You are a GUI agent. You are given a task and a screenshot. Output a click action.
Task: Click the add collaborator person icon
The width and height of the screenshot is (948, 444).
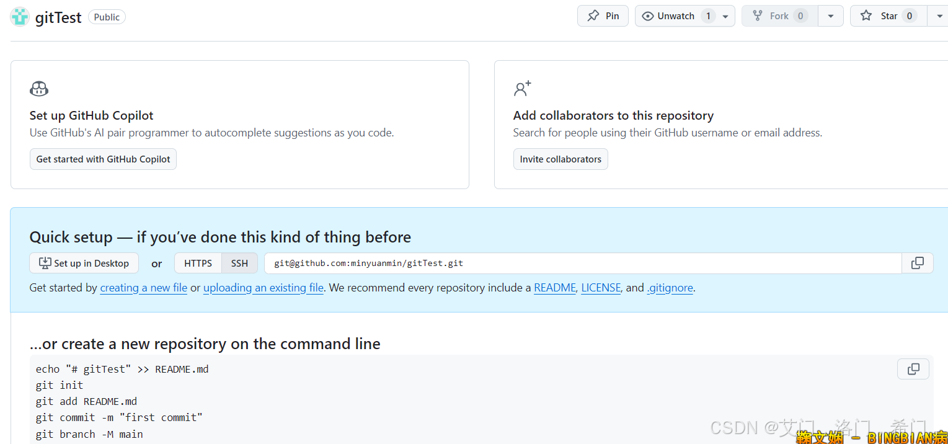pos(523,89)
